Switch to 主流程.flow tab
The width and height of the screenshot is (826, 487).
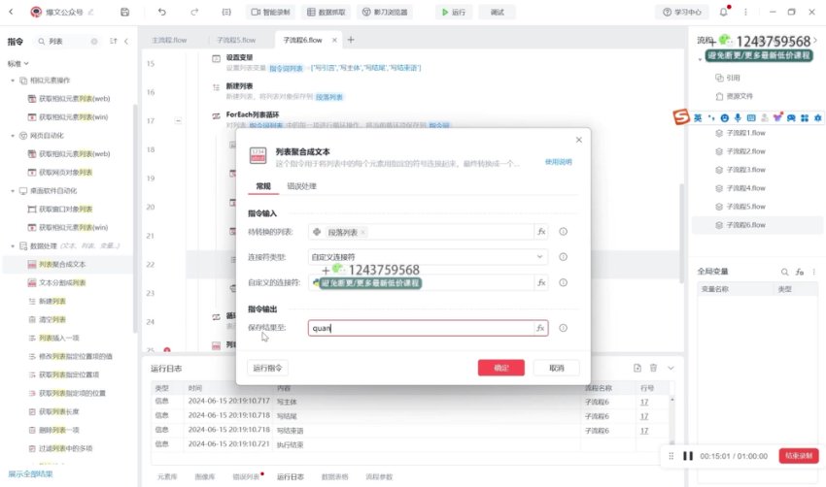coord(169,41)
